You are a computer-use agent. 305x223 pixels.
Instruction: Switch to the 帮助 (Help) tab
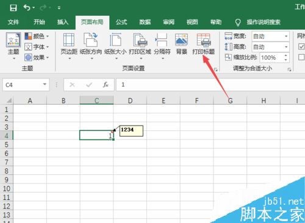coord(216,22)
